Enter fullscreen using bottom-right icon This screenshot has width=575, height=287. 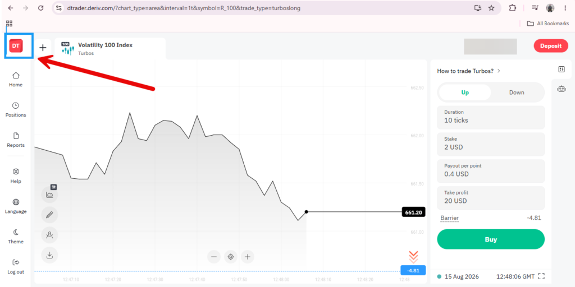(541, 276)
